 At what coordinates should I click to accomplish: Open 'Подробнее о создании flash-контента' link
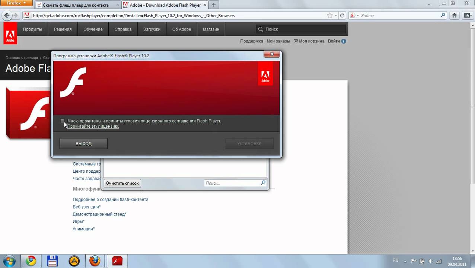click(x=111, y=200)
